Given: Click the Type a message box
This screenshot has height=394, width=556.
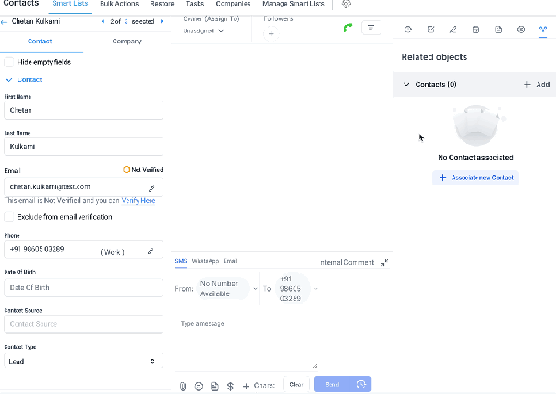Looking at the screenshot, I should (247, 340).
